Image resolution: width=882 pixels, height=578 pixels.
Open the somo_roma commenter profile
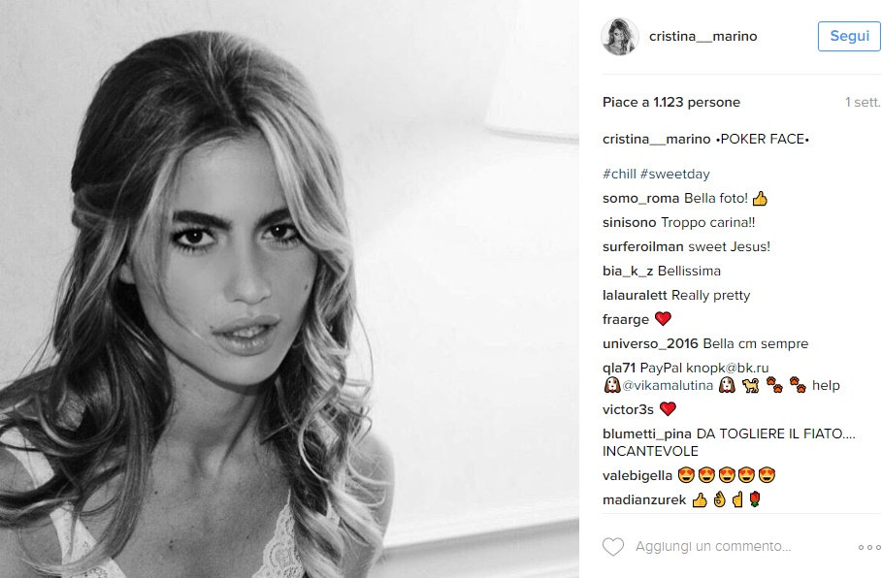click(x=640, y=199)
